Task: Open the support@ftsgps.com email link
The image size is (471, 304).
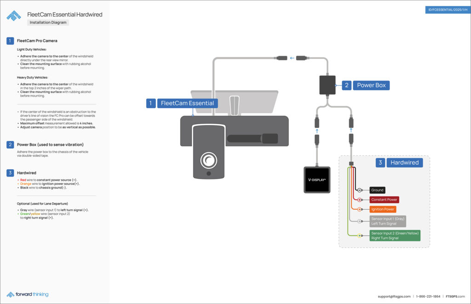Action: click(393, 297)
